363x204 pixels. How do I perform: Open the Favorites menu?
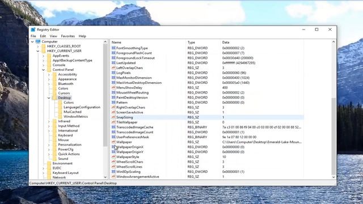[x=68, y=36]
